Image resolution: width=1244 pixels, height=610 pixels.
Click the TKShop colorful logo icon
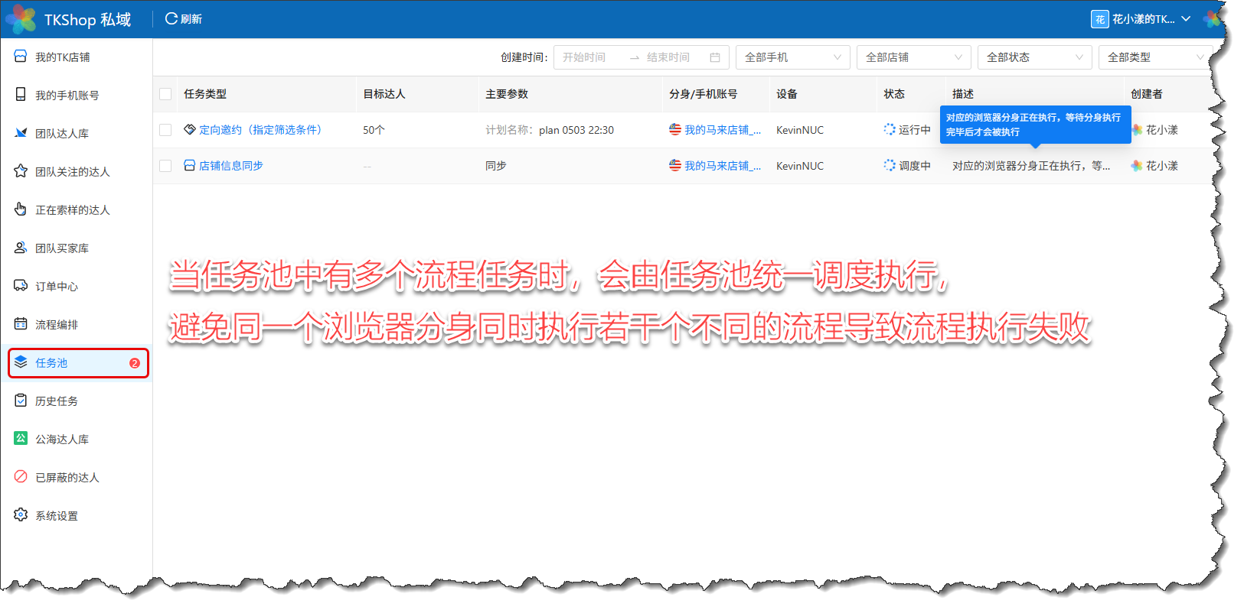(21, 19)
